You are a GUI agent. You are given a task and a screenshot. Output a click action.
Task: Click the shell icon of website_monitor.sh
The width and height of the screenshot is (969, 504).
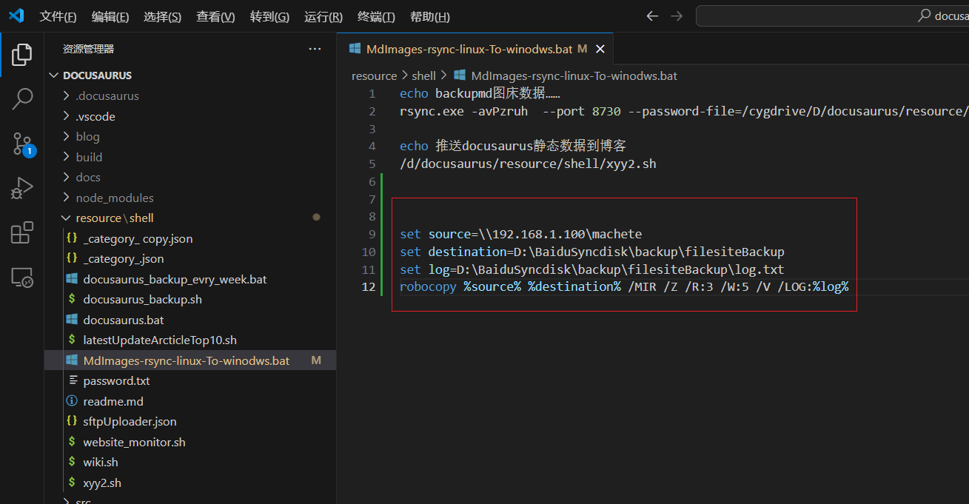pyautogui.click(x=72, y=442)
